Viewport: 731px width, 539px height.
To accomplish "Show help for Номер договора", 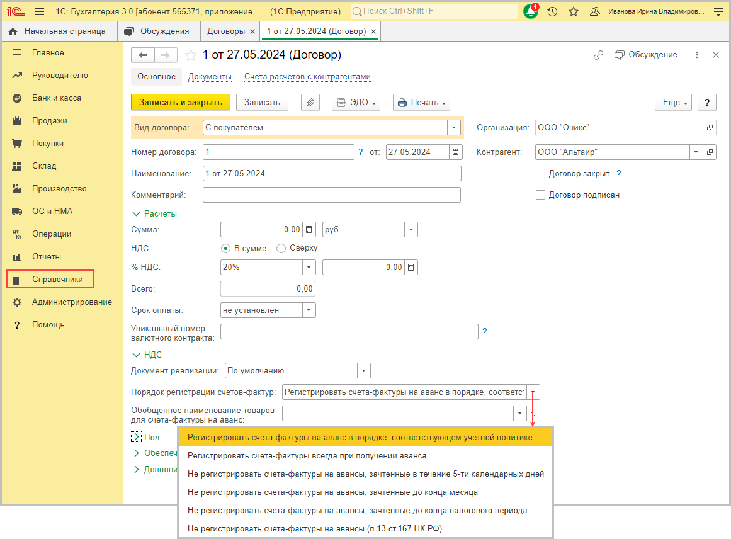I will pyautogui.click(x=360, y=152).
